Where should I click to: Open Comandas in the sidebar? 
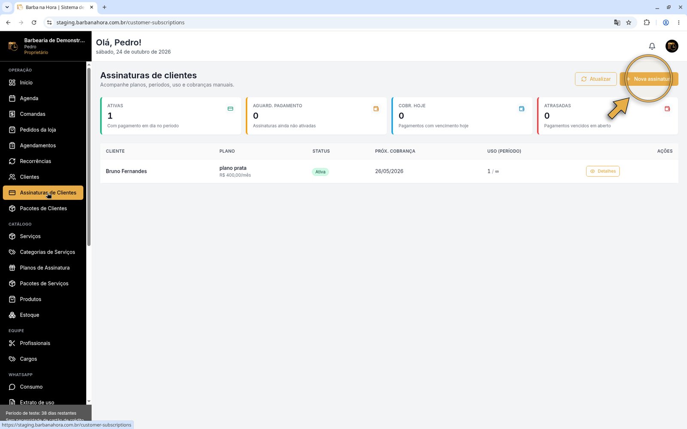[x=43, y=114]
